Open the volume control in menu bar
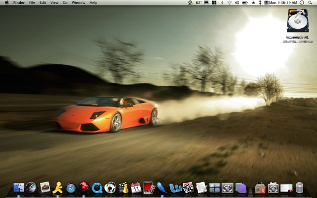317x198 pixels. 237,2
